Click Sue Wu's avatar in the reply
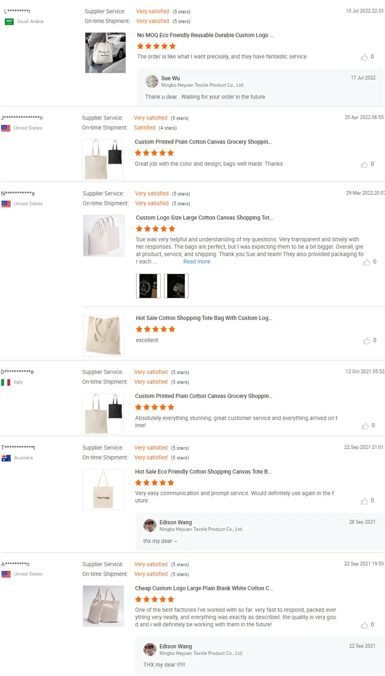The image size is (385, 676). [x=152, y=81]
